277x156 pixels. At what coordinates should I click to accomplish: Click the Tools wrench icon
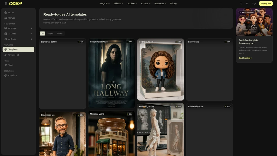pos(6,65)
